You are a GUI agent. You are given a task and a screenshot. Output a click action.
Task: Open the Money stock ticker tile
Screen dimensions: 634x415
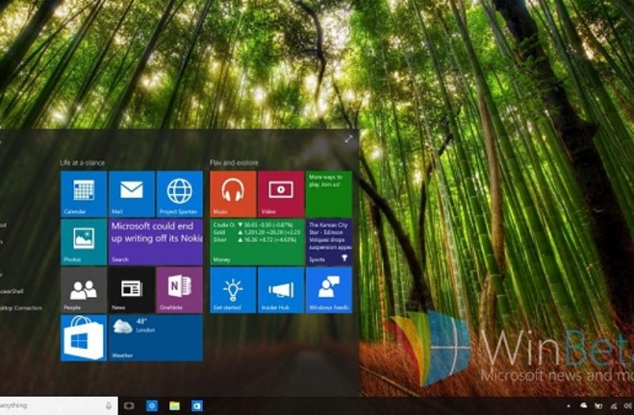coord(257,242)
